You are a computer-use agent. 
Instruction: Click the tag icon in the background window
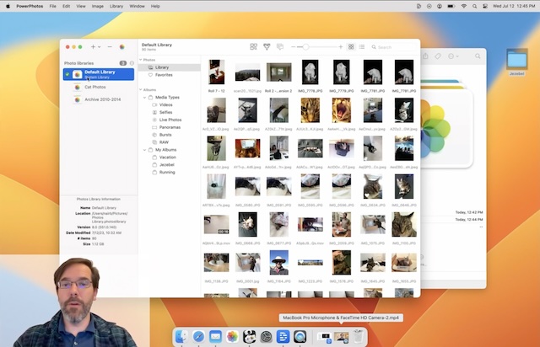438,56
